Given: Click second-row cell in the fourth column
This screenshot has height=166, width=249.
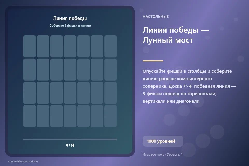Looking at the screenshot, I should point(70,70).
